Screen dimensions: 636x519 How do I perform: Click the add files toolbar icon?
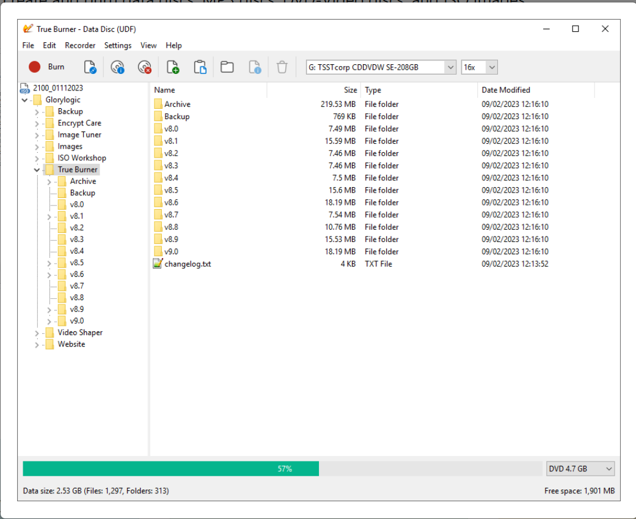click(173, 67)
